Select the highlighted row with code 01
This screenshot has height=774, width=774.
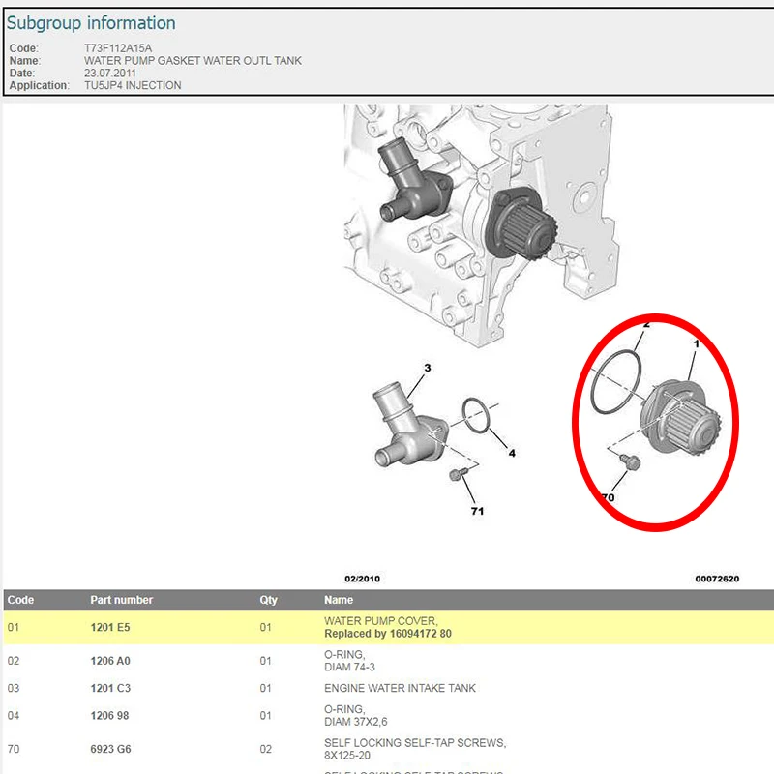(x=389, y=627)
